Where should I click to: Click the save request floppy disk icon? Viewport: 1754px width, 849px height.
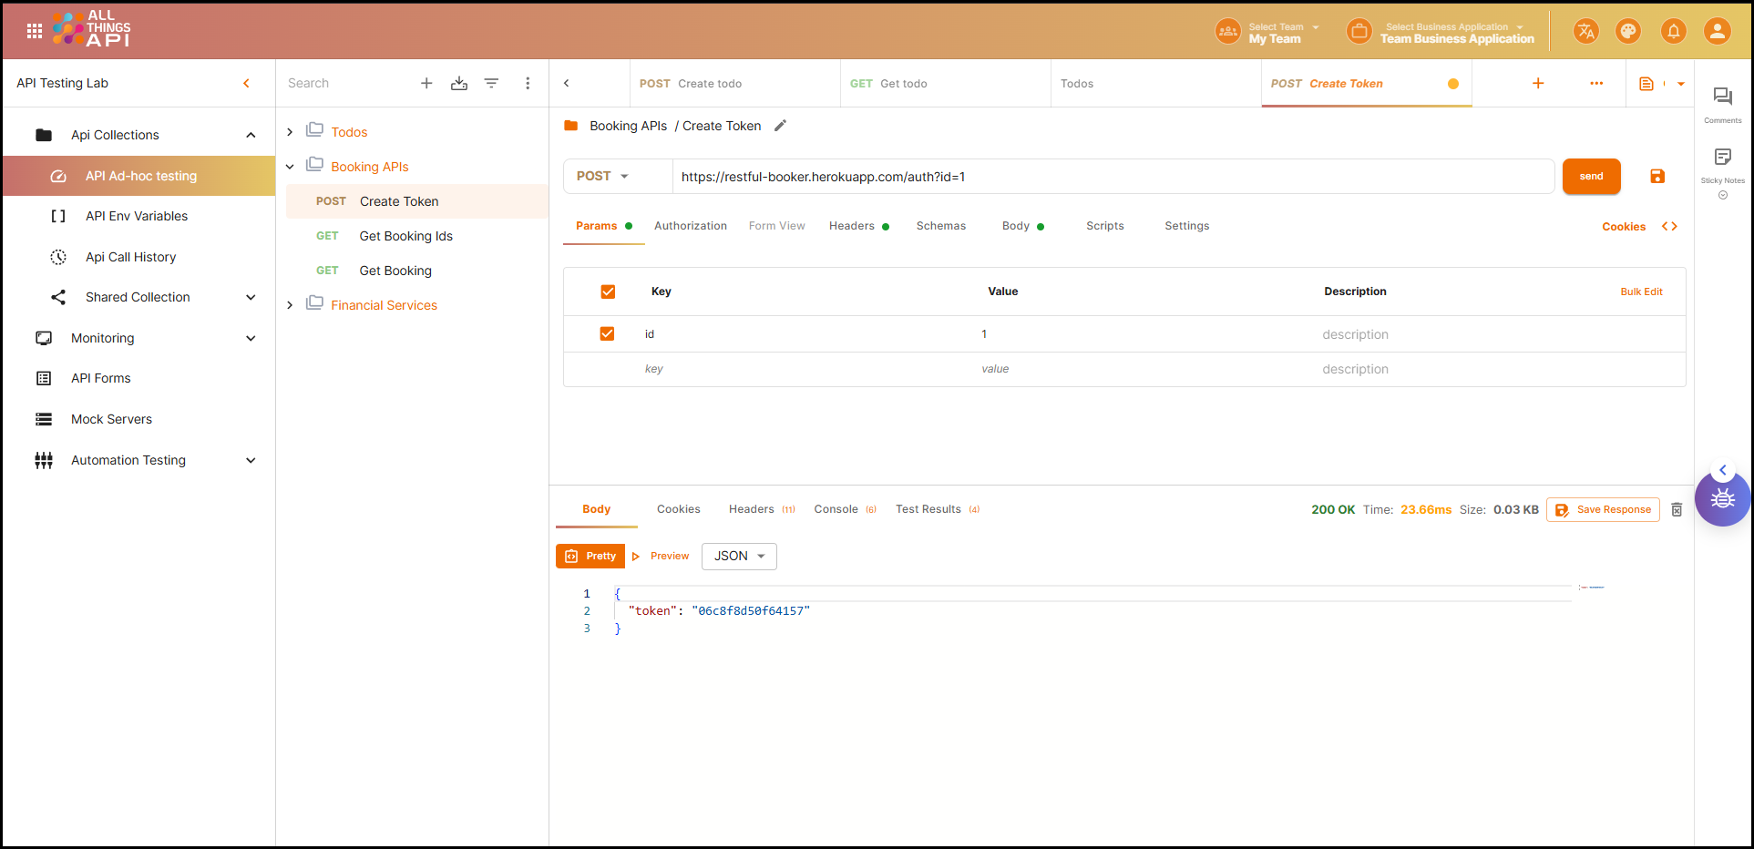1657,177
